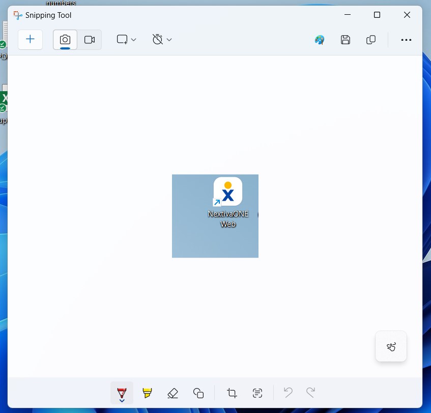Start a new snip with the plus button

pos(30,40)
